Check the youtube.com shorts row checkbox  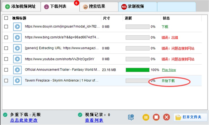click(6, 59)
